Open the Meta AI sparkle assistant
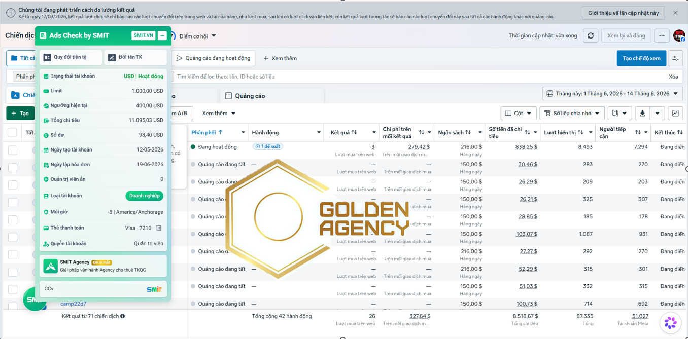 670,323
